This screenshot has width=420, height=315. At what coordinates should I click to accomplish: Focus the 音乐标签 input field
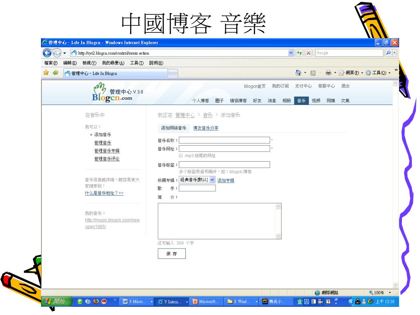click(224, 164)
